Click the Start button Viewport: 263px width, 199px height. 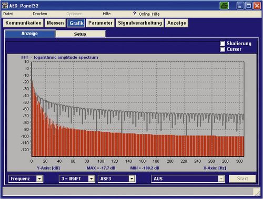pyautogui.click(x=242, y=179)
